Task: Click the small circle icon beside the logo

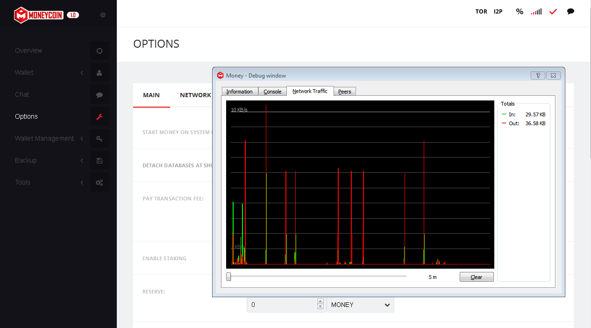Action: click(103, 15)
